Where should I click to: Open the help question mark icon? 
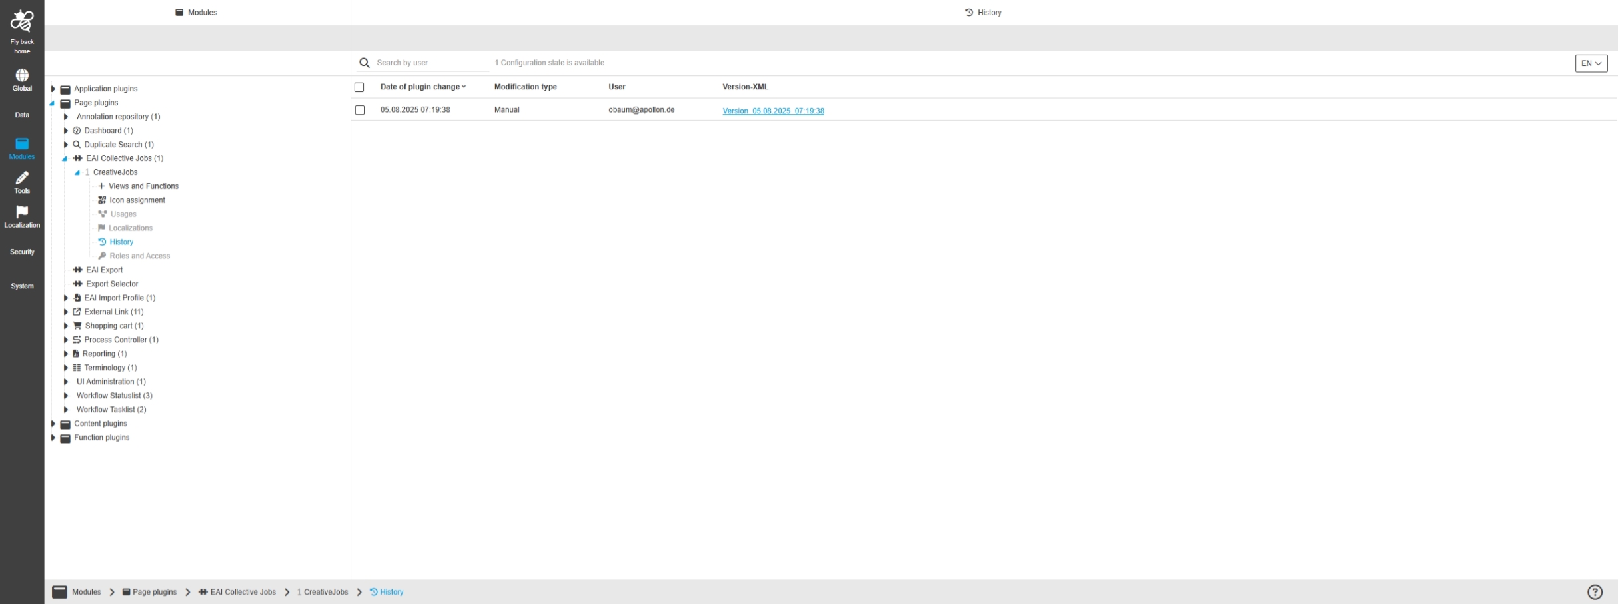1595,592
